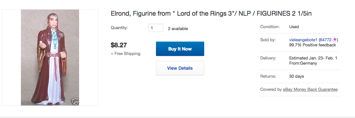This screenshot has width=355, height=118.
Task: Click the '2 available' stock text
Action: [x=178, y=28]
